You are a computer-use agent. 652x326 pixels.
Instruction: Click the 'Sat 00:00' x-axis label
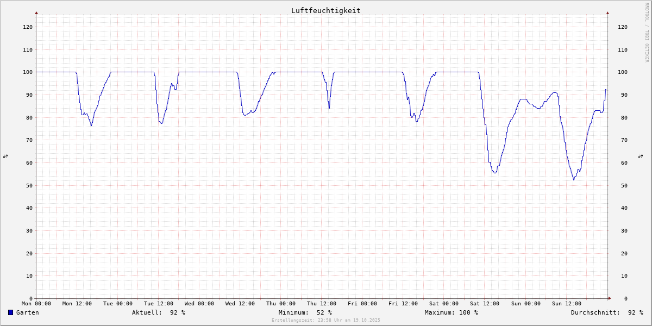pyautogui.click(x=444, y=304)
